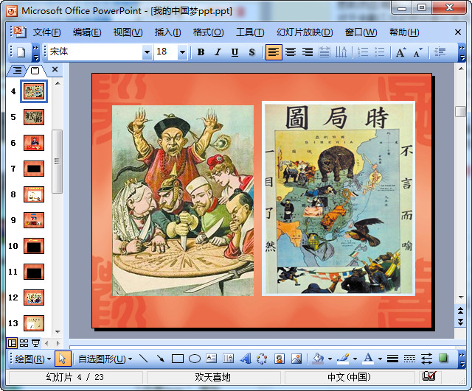Toggle Underline formatting
This screenshot has width=472, height=391.
pos(235,52)
